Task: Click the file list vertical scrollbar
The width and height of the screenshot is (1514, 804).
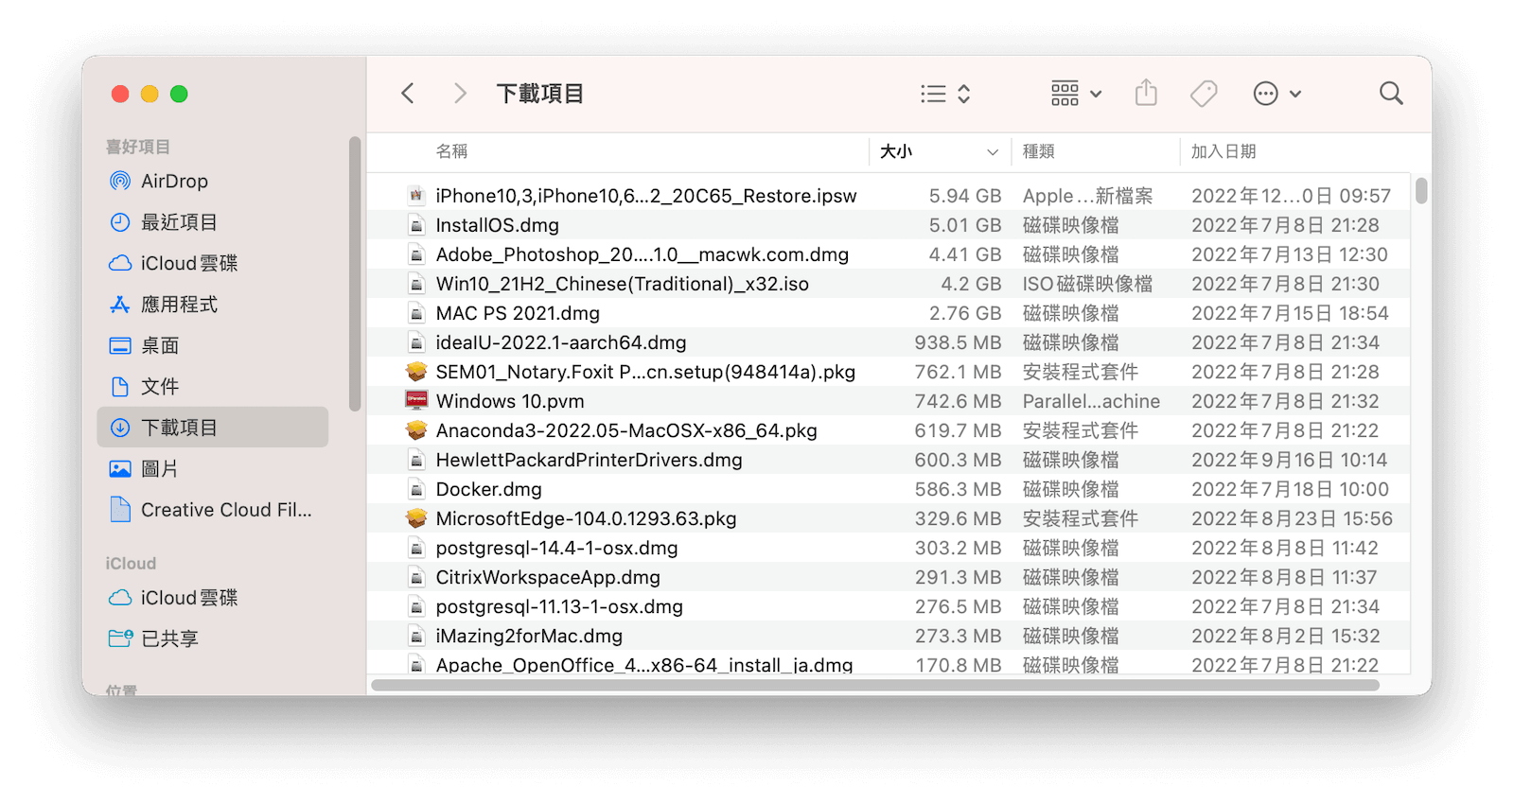Action: click(x=1421, y=190)
